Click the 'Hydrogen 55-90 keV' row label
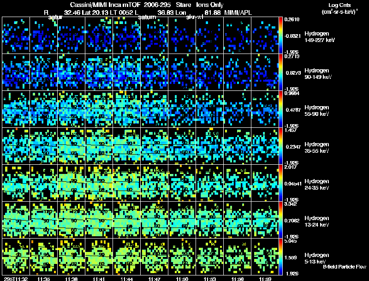 tap(317, 111)
